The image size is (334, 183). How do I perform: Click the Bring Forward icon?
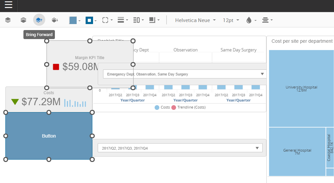tap(39, 20)
